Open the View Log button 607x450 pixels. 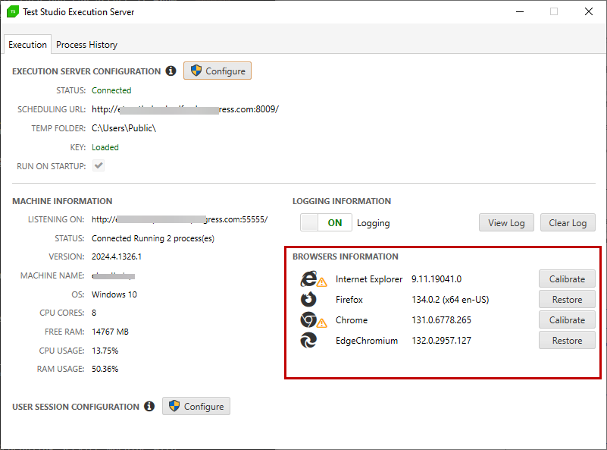pyautogui.click(x=506, y=223)
